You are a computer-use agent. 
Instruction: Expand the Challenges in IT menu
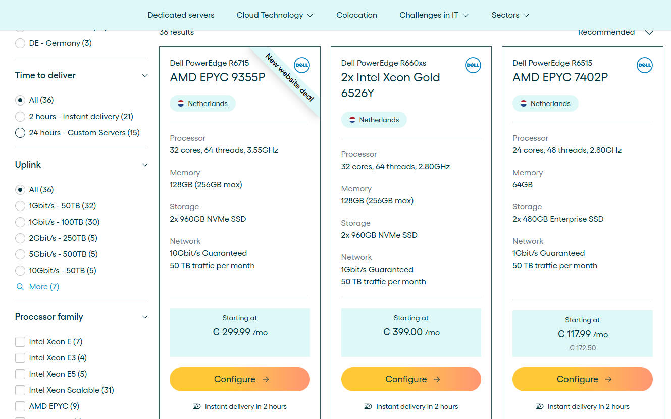click(x=434, y=15)
